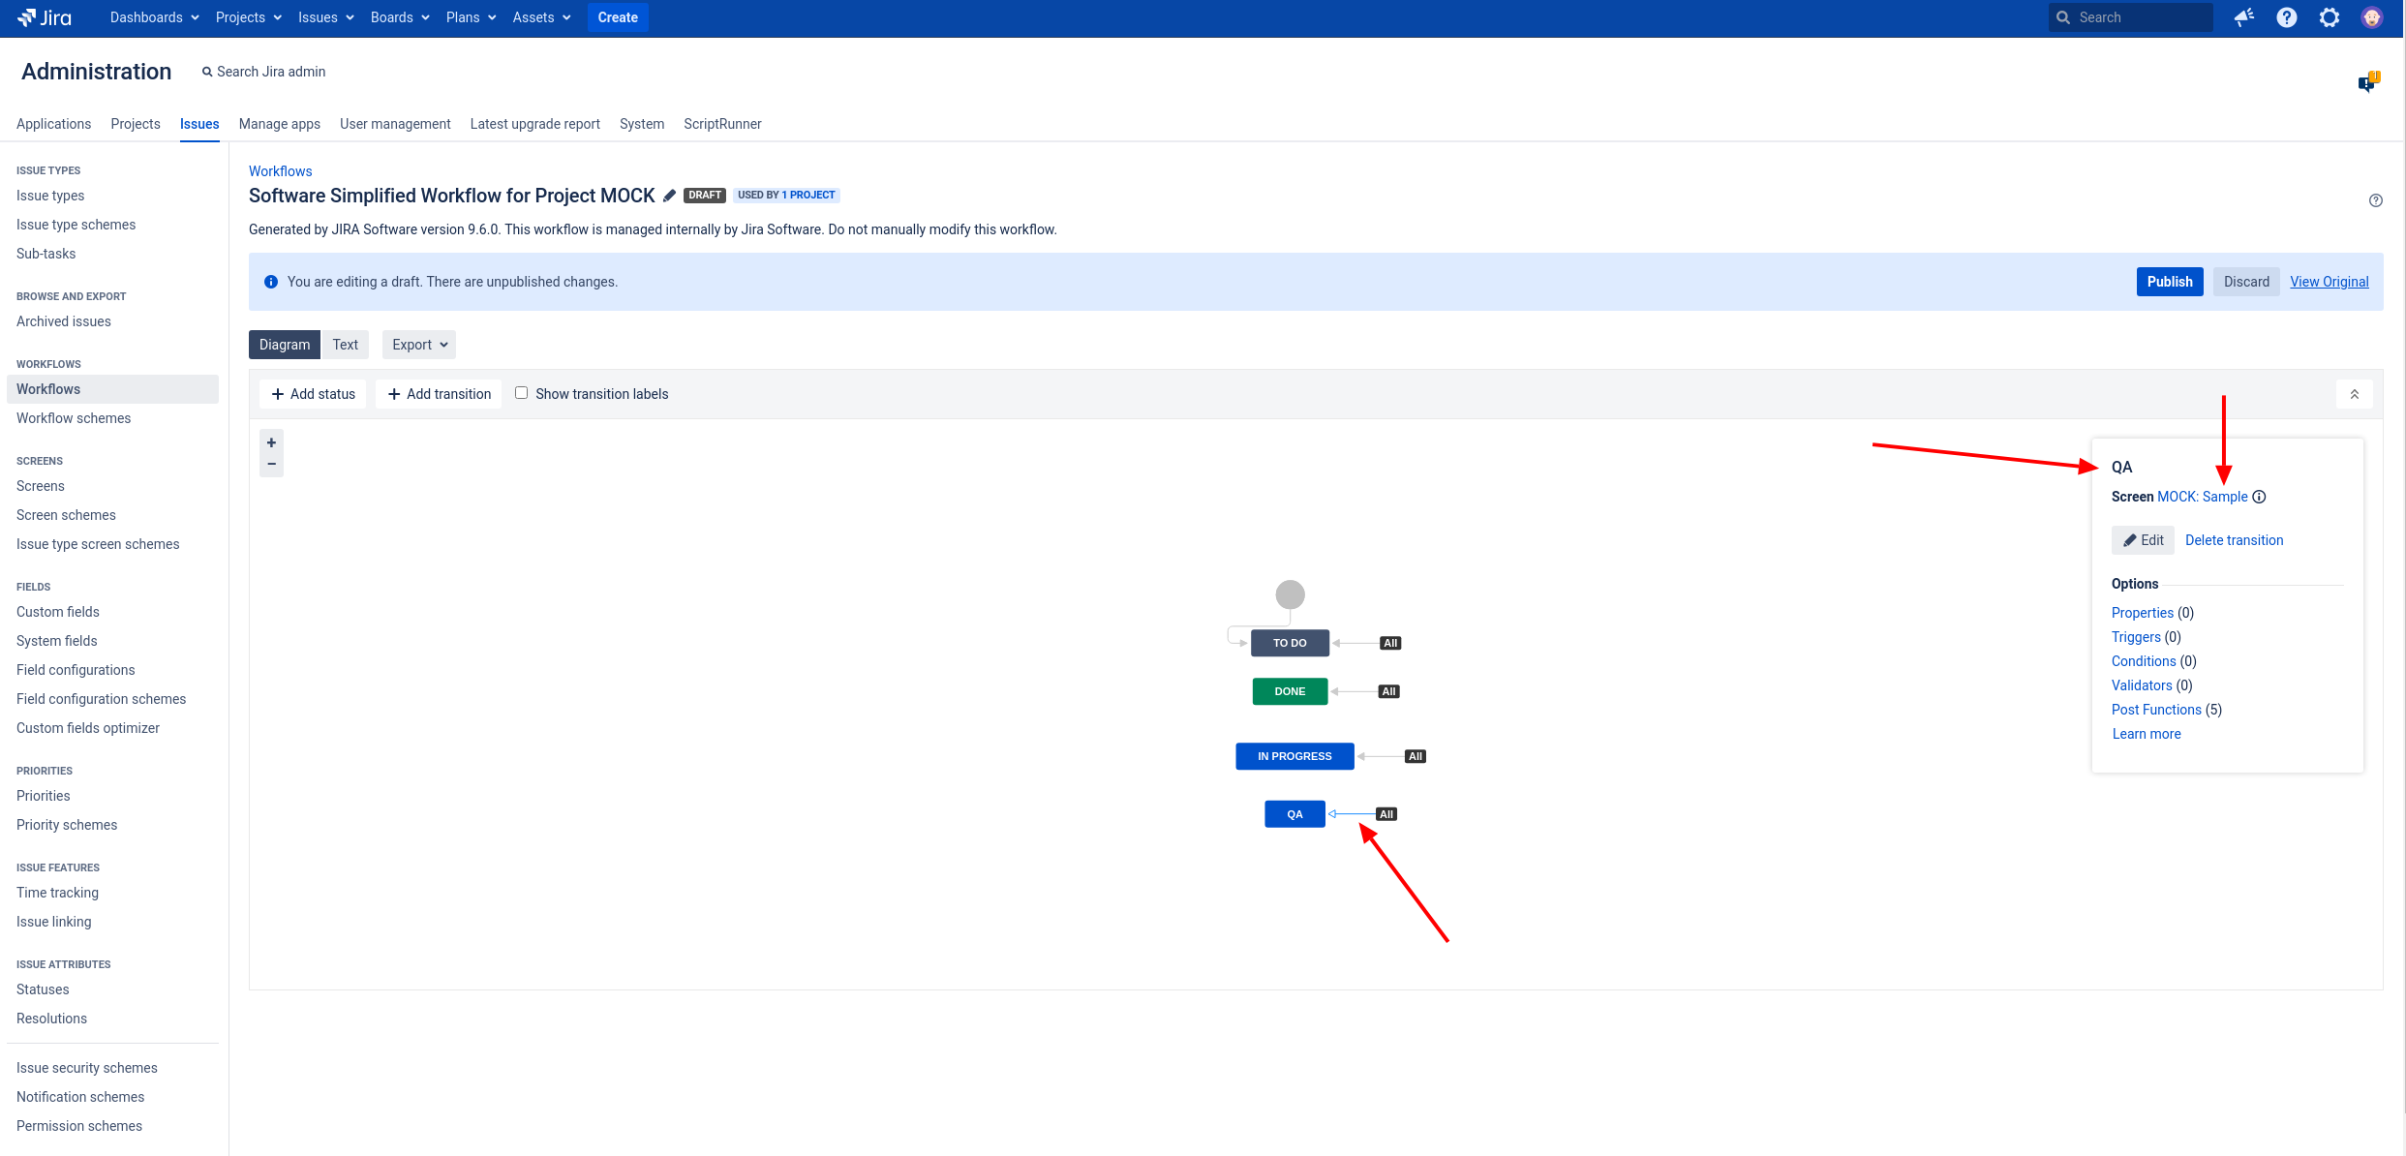Click the zoom out minus on the diagram
The width and height of the screenshot is (2406, 1156).
pos(271,465)
